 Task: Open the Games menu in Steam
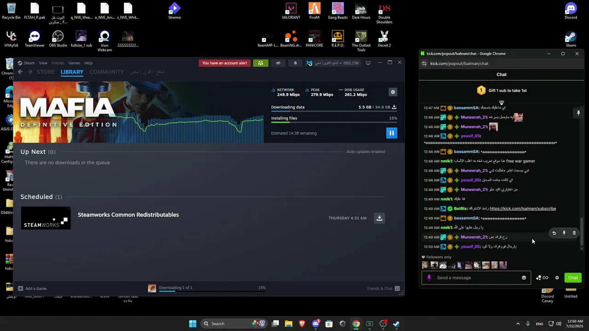pos(74,63)
